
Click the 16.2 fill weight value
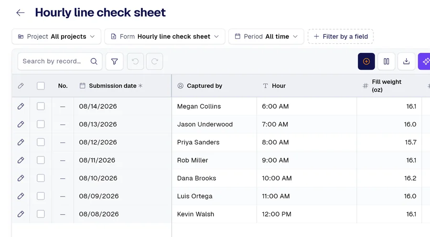[410, 178]
